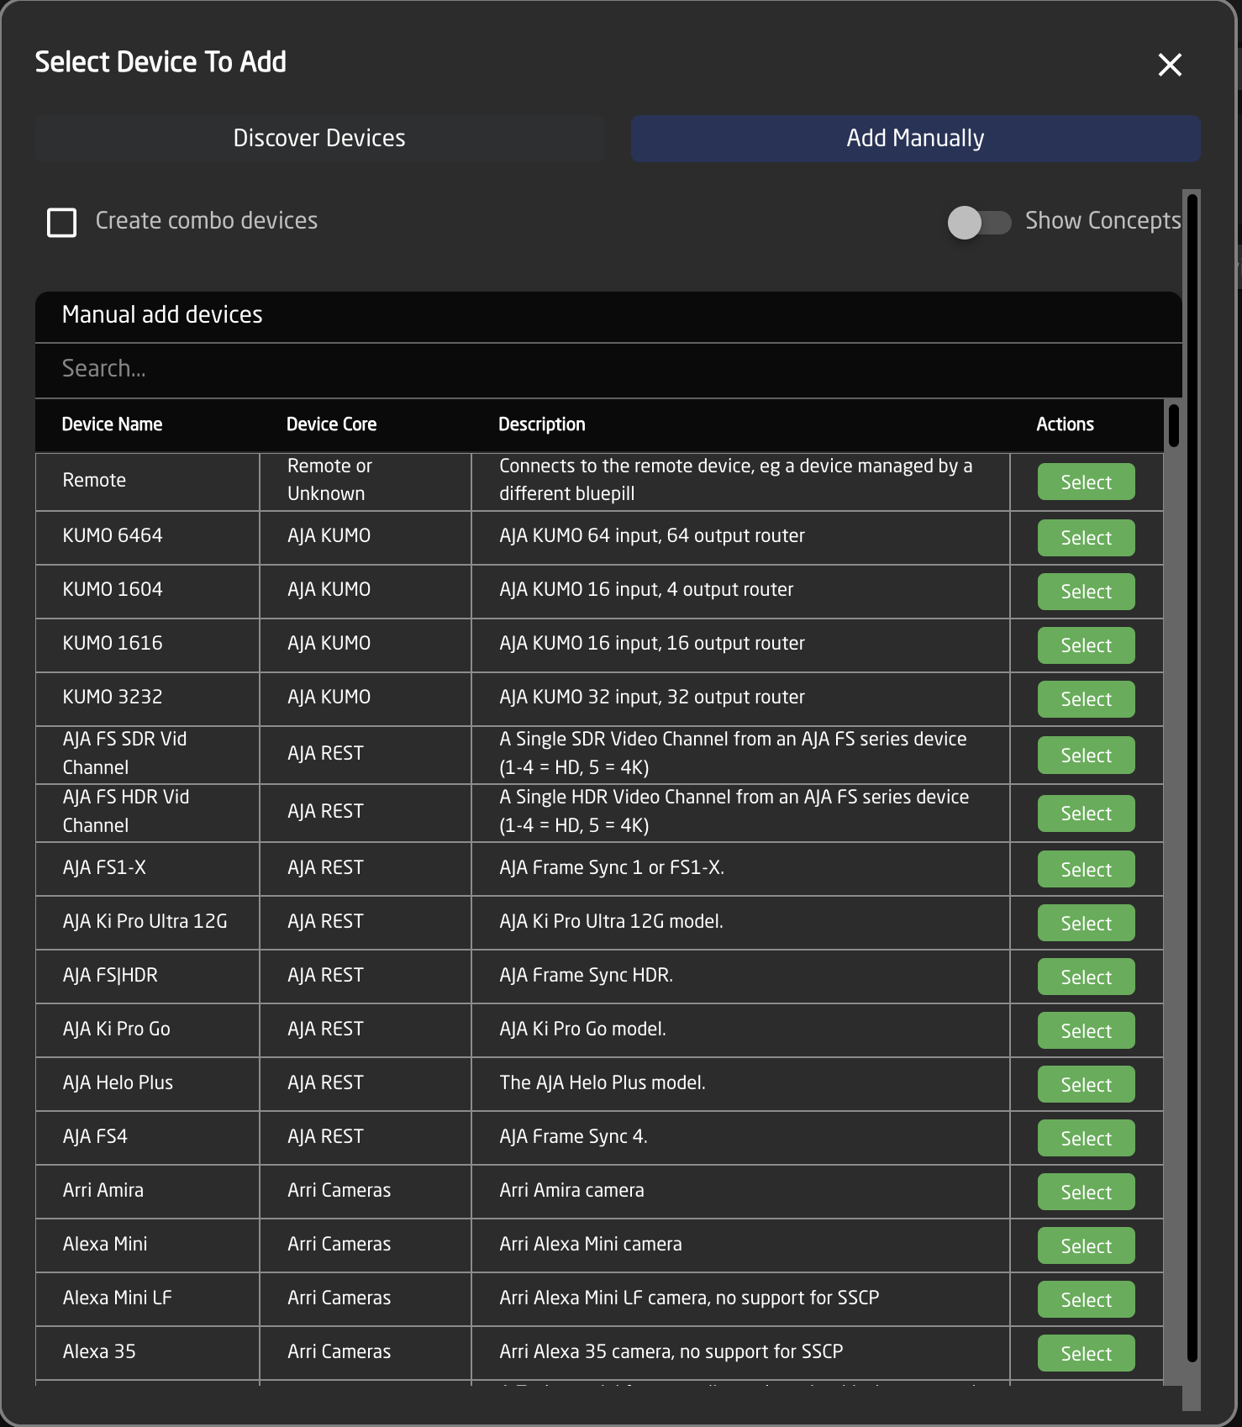
Task: Click the Search input field
Action: (x=608, y=369)
